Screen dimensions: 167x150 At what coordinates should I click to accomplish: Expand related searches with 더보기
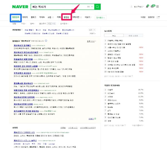click(93, 34)
